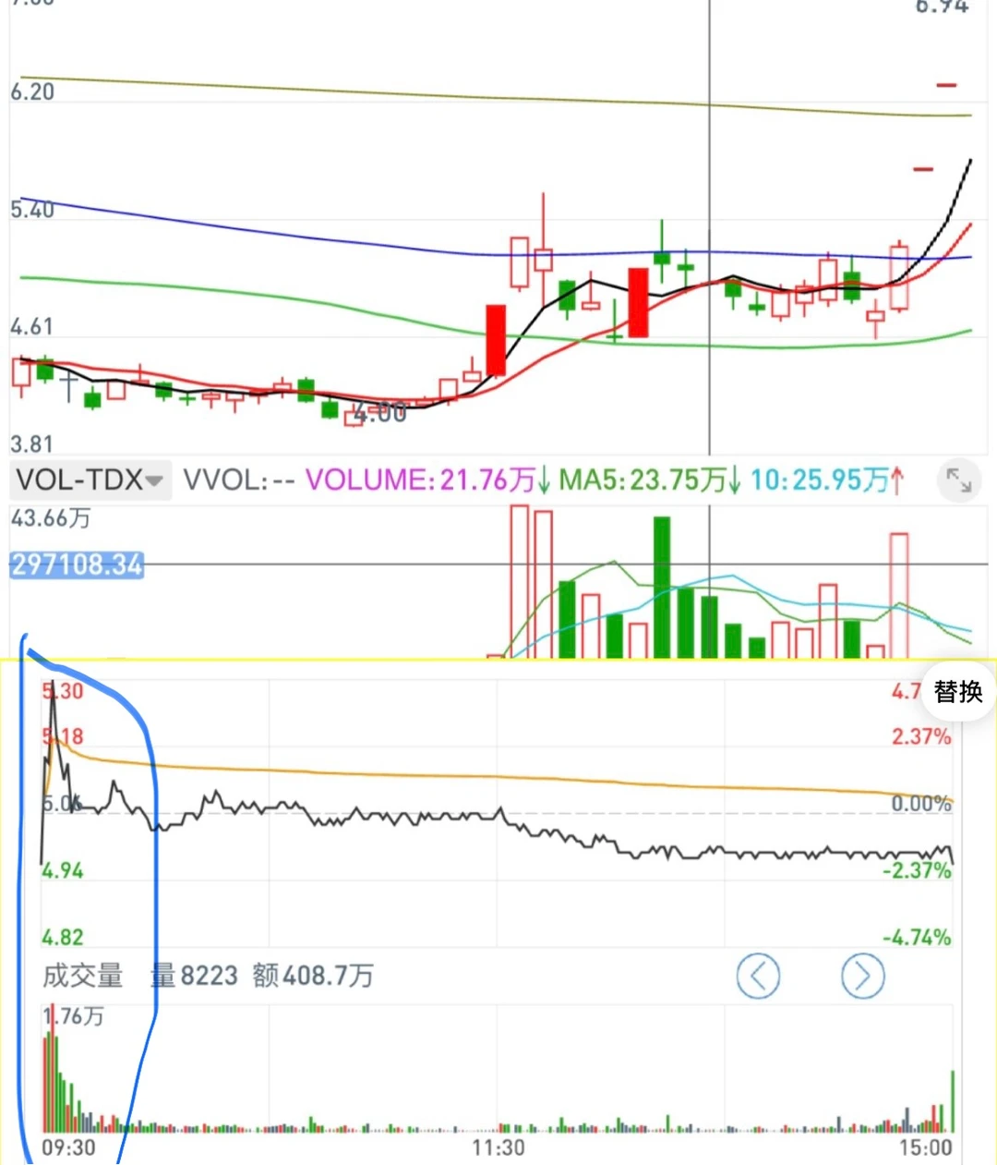Expand the volume panel with diagonal arrows icon

point(959,480)
